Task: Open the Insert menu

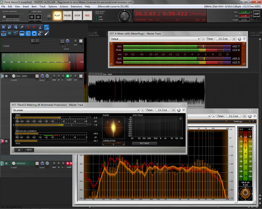Action: pyautogui.click(x=26, y=6)
